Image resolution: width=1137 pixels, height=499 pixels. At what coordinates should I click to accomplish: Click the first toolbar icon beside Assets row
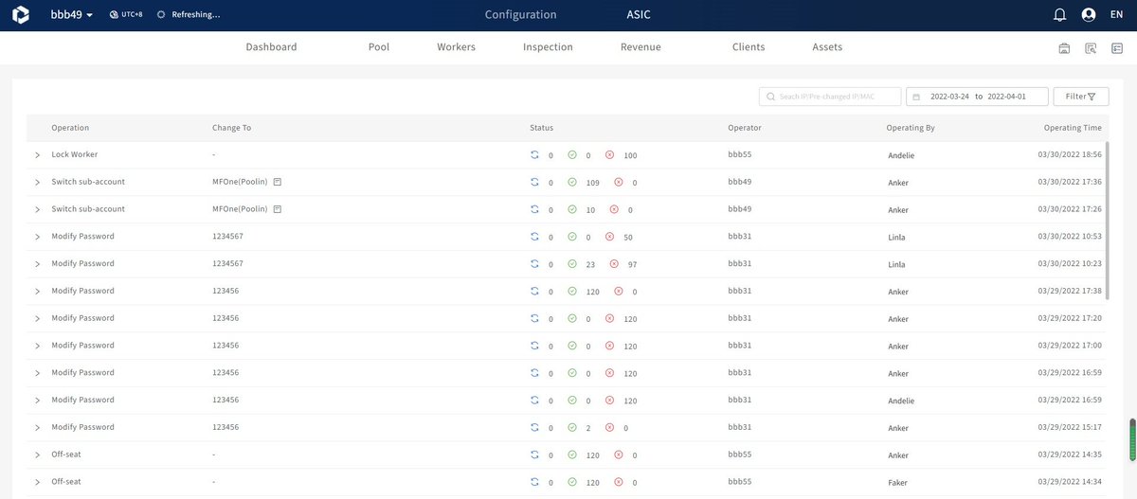click(1064, 47)
